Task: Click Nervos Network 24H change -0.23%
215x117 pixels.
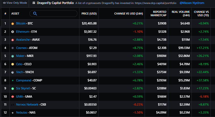Action: tap(138, 104)
